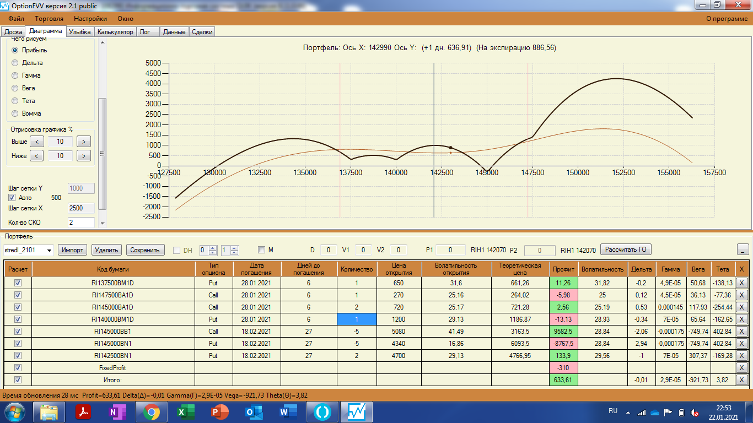Uncheck the FixedProfit row checkbox
The height and width of the screenshot is (423, 753).
pyautogui.click(x=18, y=367)
